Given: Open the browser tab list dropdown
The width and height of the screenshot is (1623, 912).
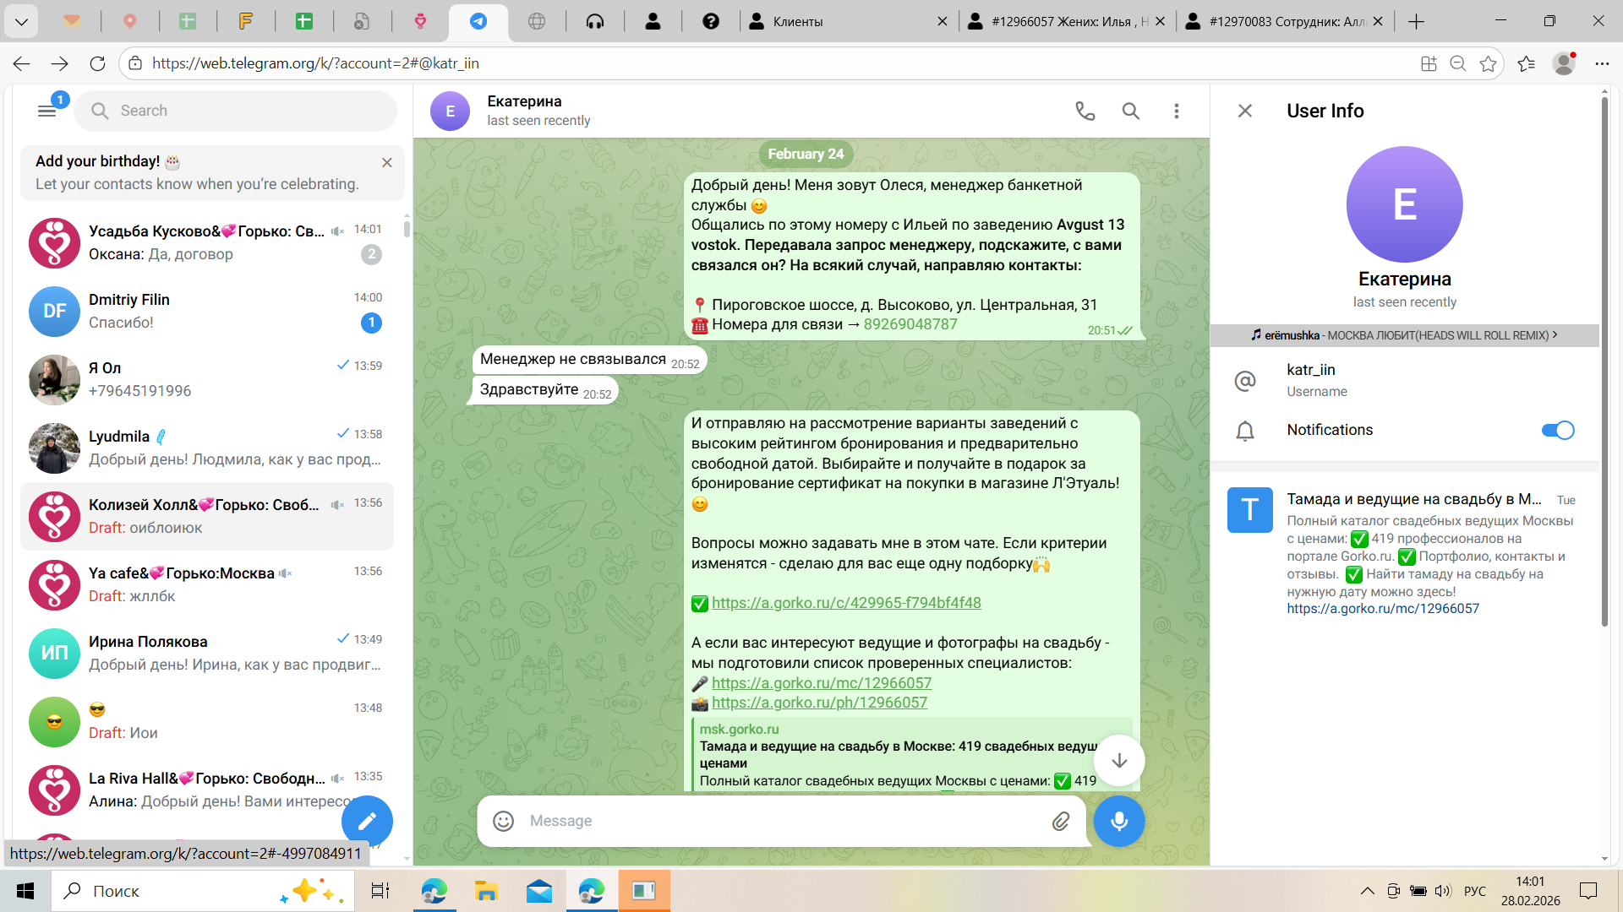Looking at the screenshot, I should pos(21,21).
